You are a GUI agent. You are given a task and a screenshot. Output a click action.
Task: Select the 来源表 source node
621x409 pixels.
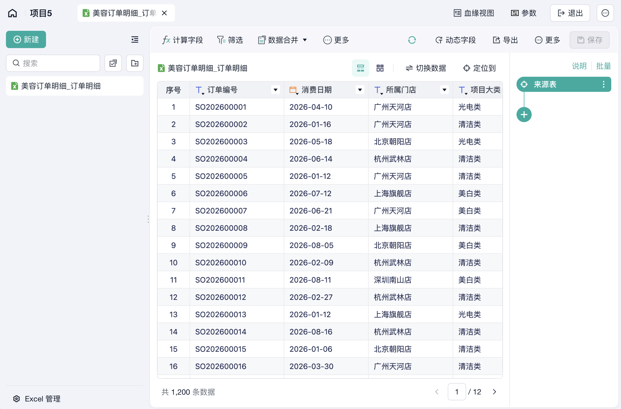(564, 84)
